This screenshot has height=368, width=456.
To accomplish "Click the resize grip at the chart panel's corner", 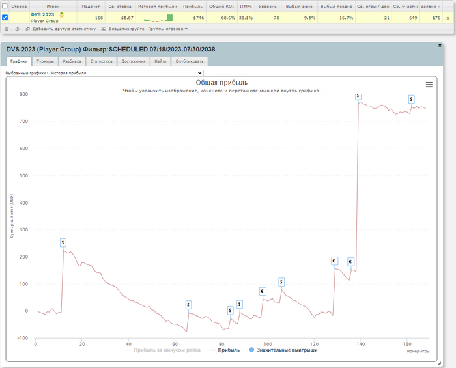I will [440, 363].
